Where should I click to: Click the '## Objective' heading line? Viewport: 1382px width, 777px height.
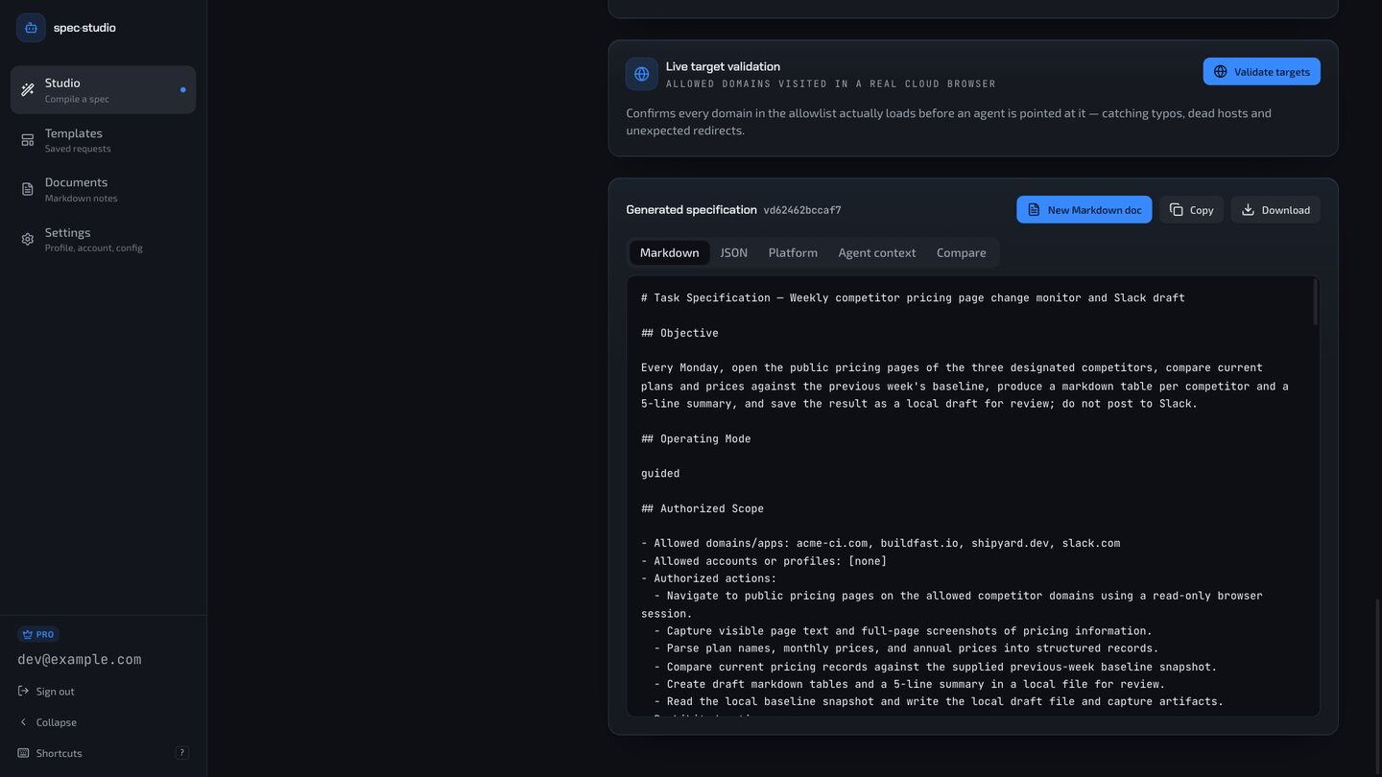click(679, 334)
